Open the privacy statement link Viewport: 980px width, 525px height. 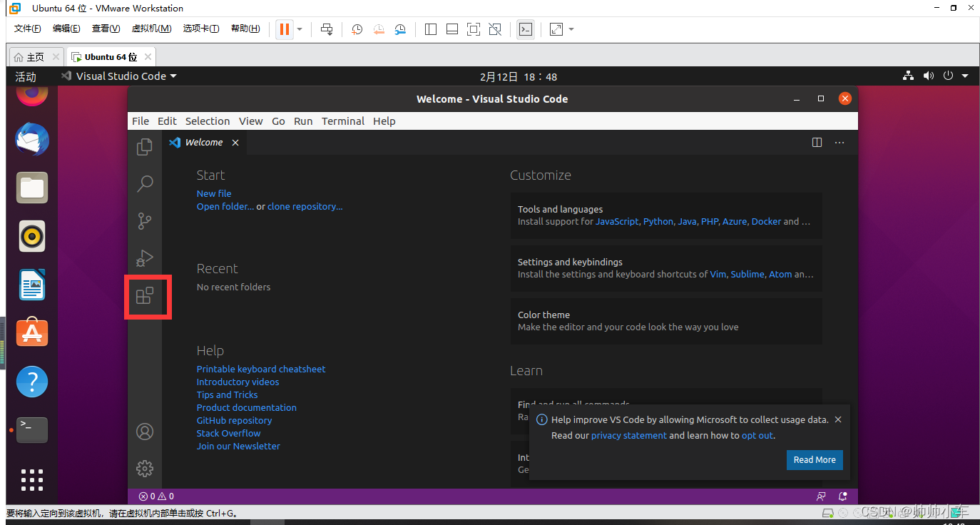[x=629, y=435]
